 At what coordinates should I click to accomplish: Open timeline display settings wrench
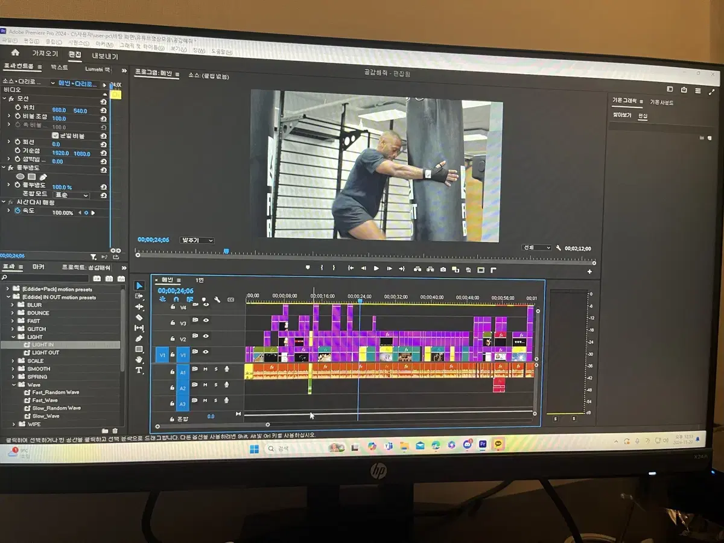point(217,299)
